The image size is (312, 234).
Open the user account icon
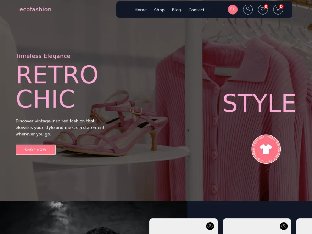tap(248, 9)
